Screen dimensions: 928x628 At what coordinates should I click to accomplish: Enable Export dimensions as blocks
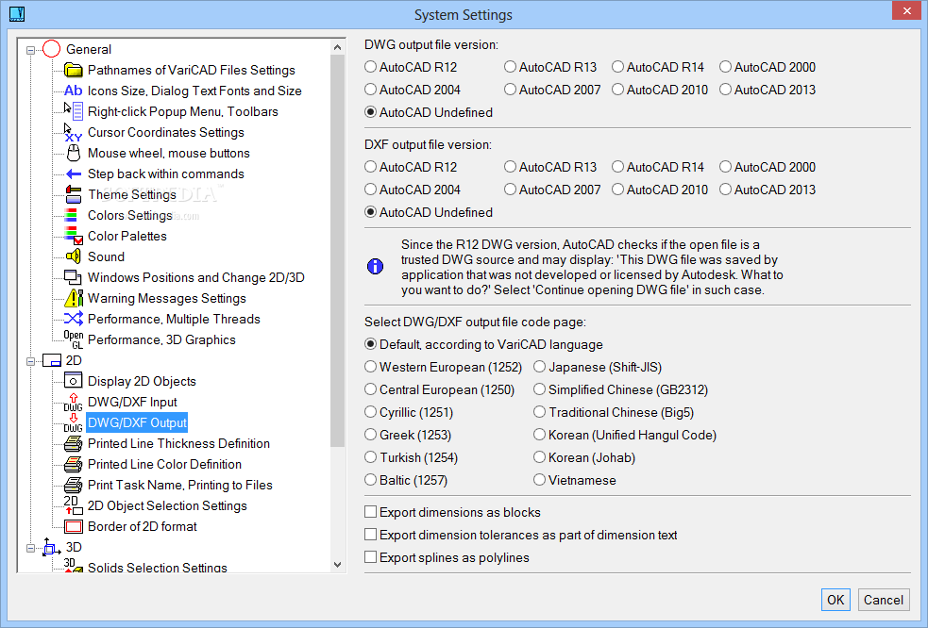tap(453, 512)
